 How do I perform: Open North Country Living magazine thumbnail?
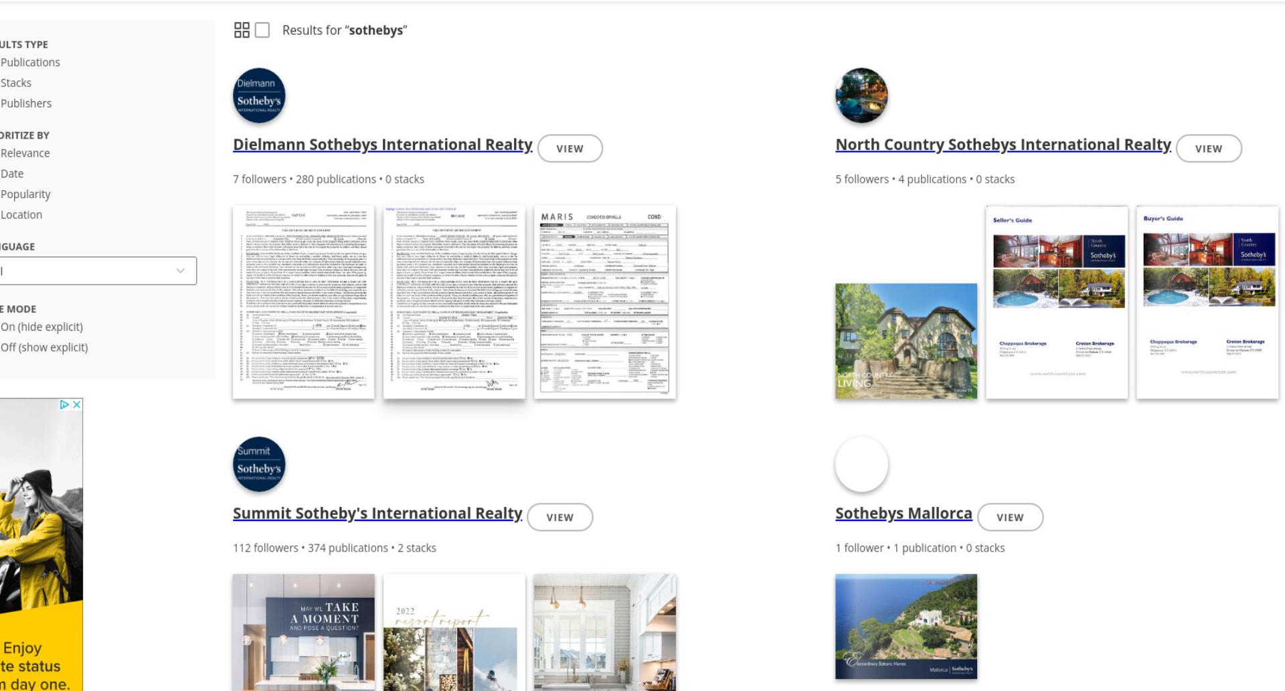(x=906, y=341)
